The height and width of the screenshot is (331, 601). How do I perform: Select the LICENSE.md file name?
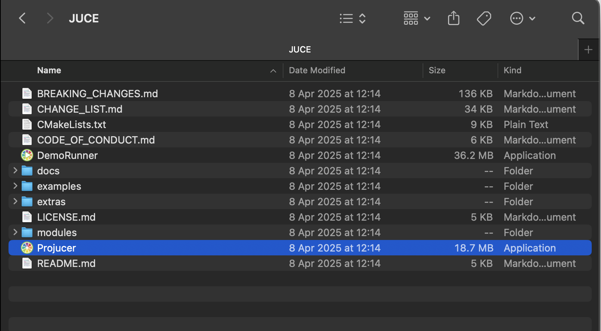[x=66, y=217]
